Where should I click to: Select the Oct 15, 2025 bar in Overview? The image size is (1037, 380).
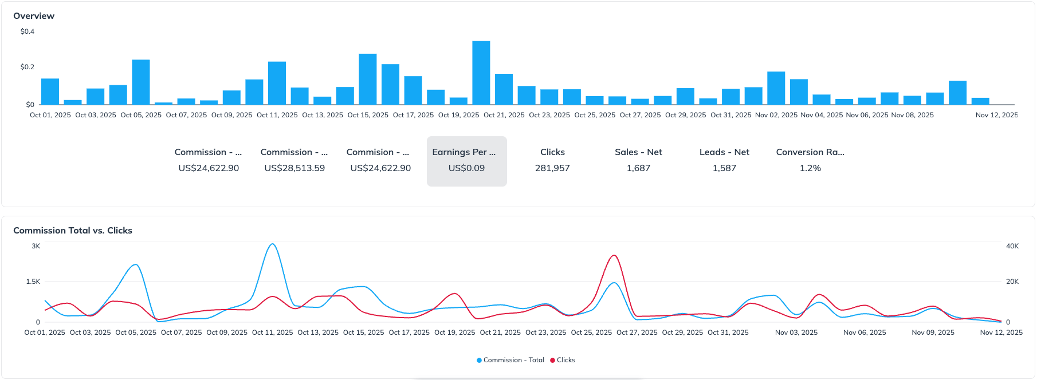tap(368, 80)
